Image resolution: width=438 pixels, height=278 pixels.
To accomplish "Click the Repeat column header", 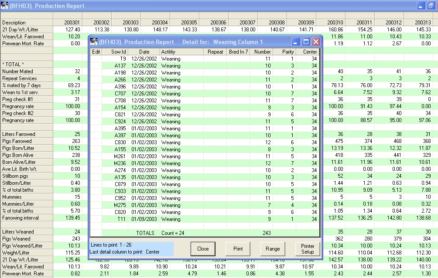I will [215, 52].
